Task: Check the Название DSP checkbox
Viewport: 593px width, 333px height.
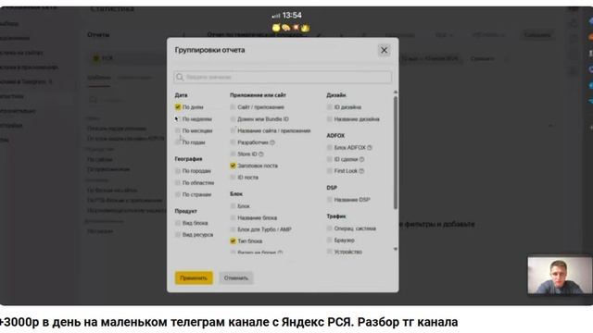Action: (330, 200)
